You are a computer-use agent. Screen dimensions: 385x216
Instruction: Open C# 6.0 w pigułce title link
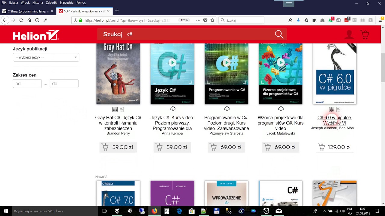click(x=335, y=120)
